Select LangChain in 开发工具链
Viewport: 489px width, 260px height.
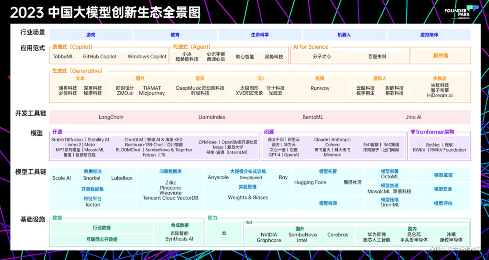(x=111, y=117)
